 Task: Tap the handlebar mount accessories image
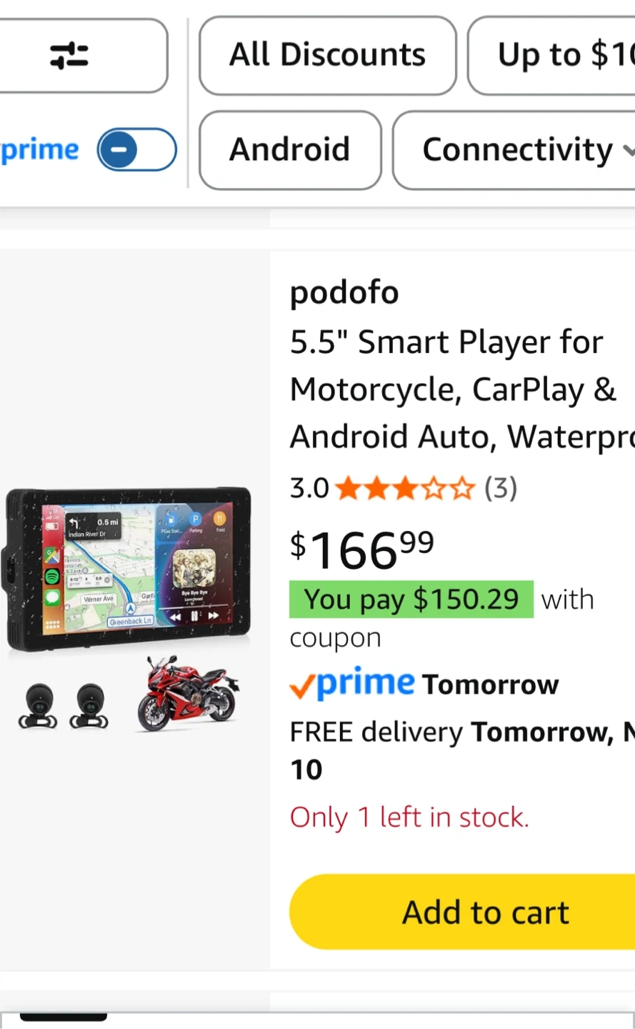[x=64, y=706]
